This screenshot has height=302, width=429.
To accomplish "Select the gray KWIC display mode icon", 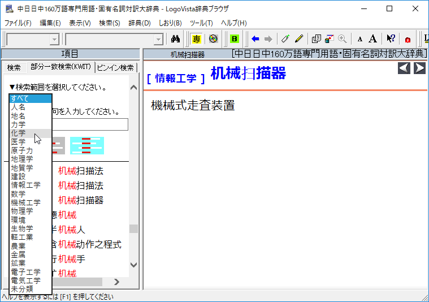I will coord(58,145).
